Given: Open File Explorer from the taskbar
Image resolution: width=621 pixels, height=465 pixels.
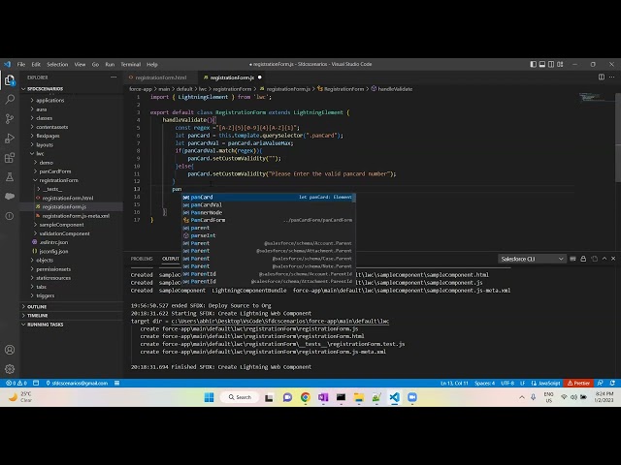Looking at the screenshot, I should coord(359,397).
